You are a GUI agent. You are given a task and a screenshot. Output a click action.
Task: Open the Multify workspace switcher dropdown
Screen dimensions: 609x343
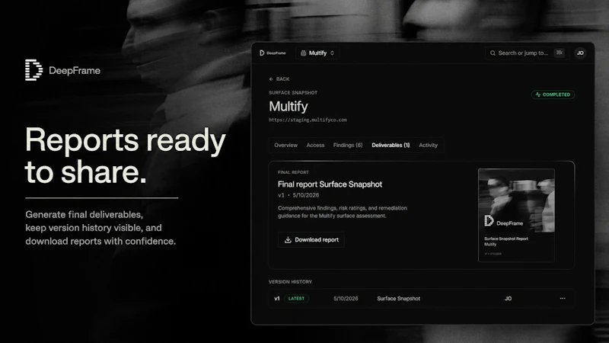317,53
